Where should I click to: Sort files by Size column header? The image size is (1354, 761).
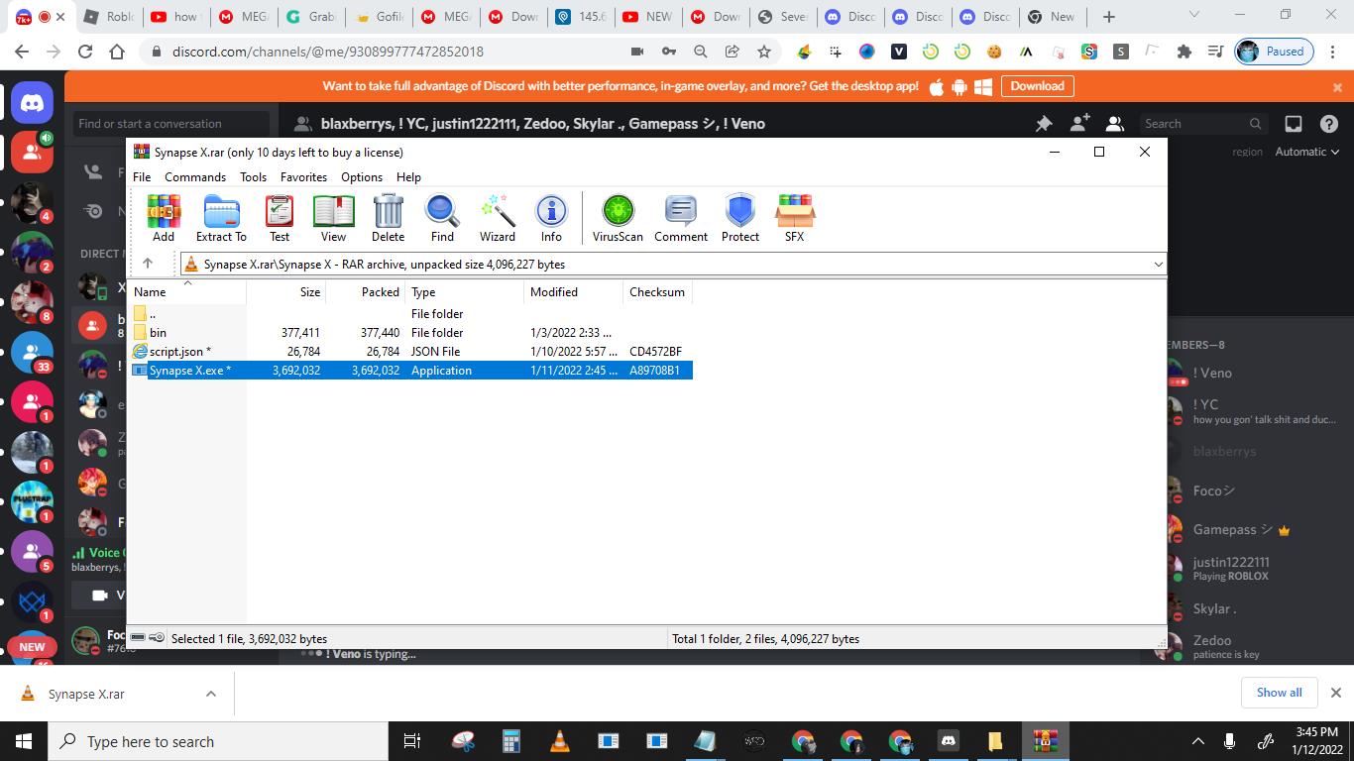(x=310, y=292)
